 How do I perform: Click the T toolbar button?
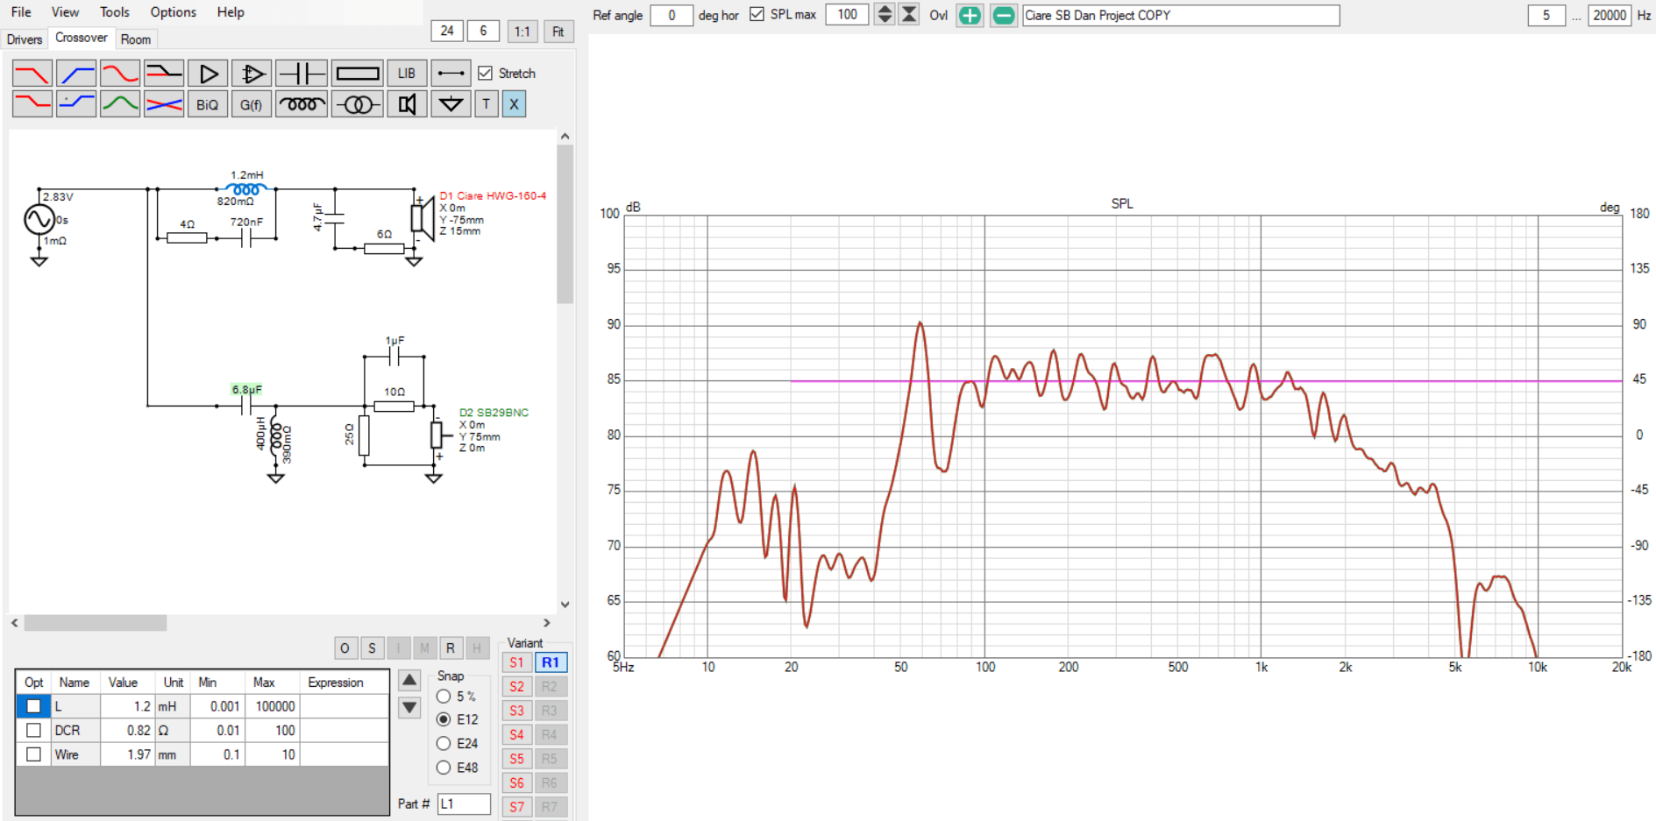click(487, 104)
